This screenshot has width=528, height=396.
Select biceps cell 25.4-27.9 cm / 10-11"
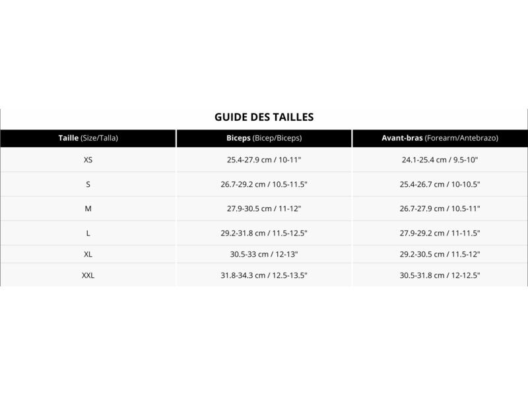[264, 160]
